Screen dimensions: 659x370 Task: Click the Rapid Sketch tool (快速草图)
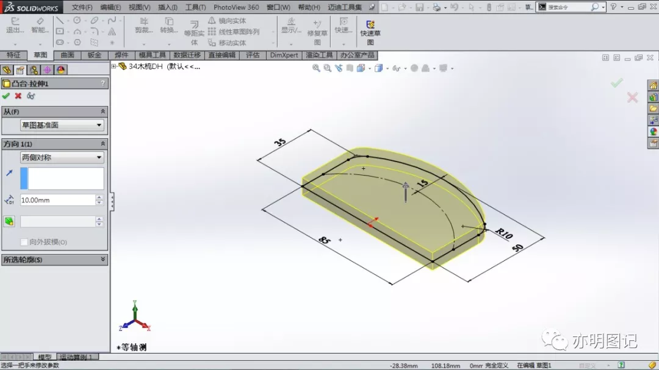tap(370, 32)
